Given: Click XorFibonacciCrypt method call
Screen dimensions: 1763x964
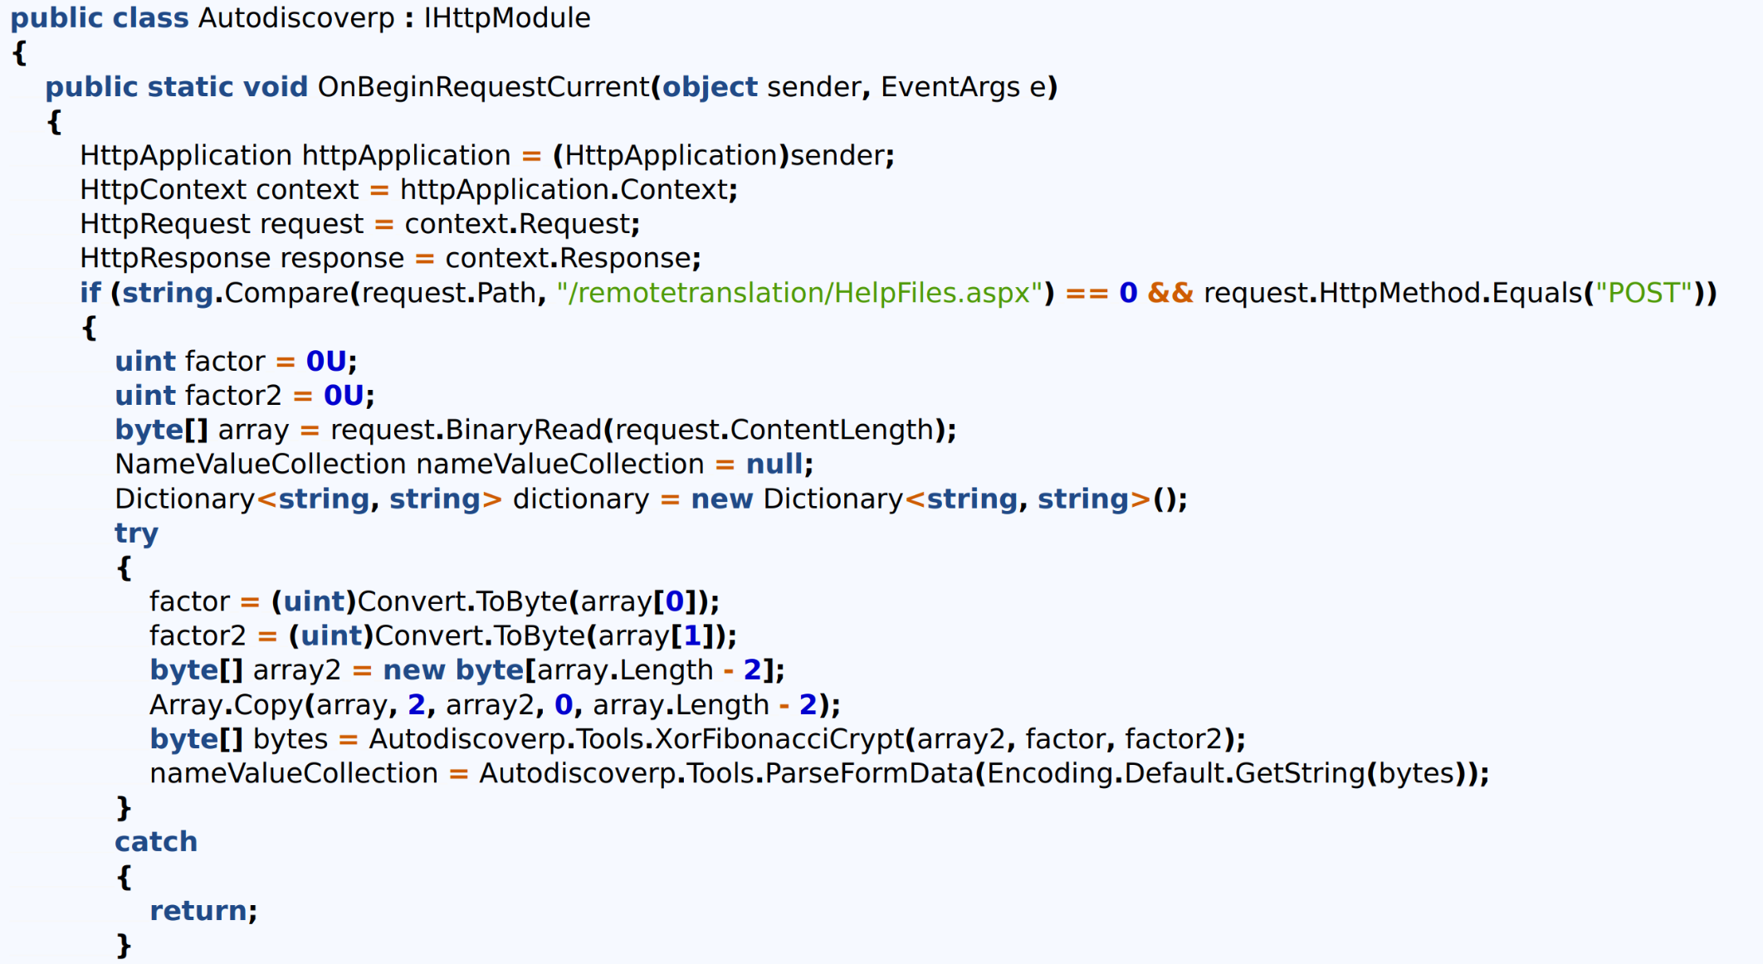Looking at the screenshot, I should [779, 739].
